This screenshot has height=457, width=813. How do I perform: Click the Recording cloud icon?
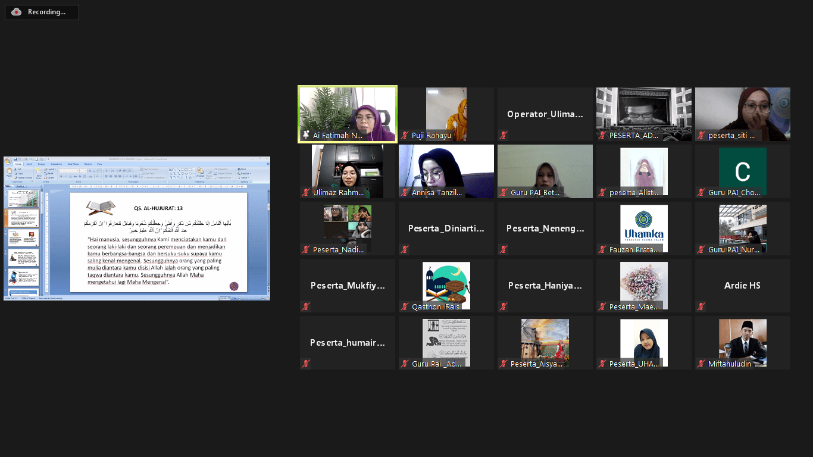(x=16, y=12)
